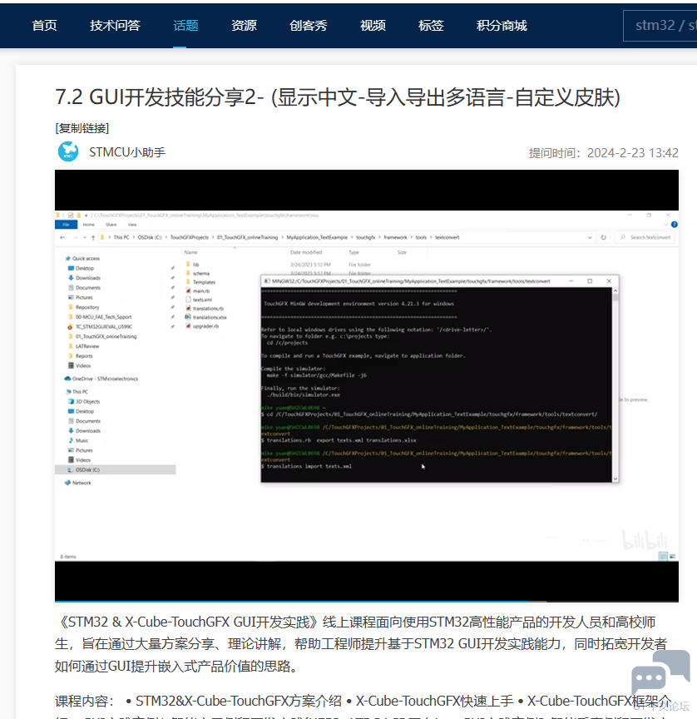
Task: Select the Repository sidebar folder
Action: 84,307
